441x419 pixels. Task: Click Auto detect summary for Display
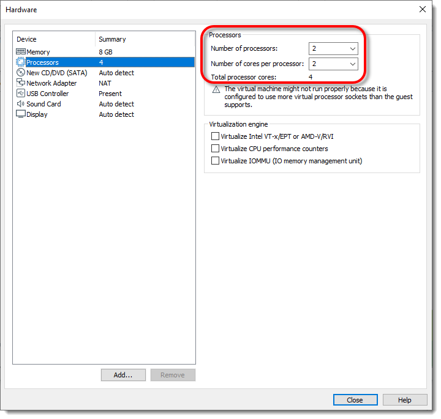click(x=116, y=114)
